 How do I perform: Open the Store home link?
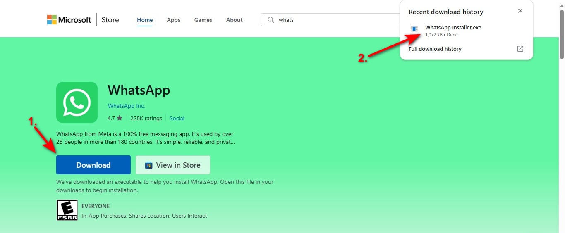(x=110, y=20)
